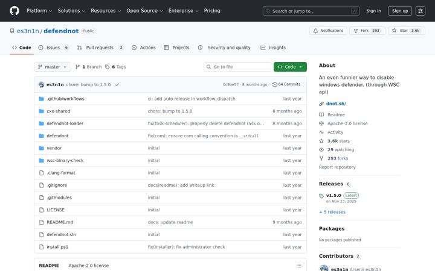Screen dimensions: 435x271
Task: Click the defendnot.sln file icon
Action: (41, 234)
